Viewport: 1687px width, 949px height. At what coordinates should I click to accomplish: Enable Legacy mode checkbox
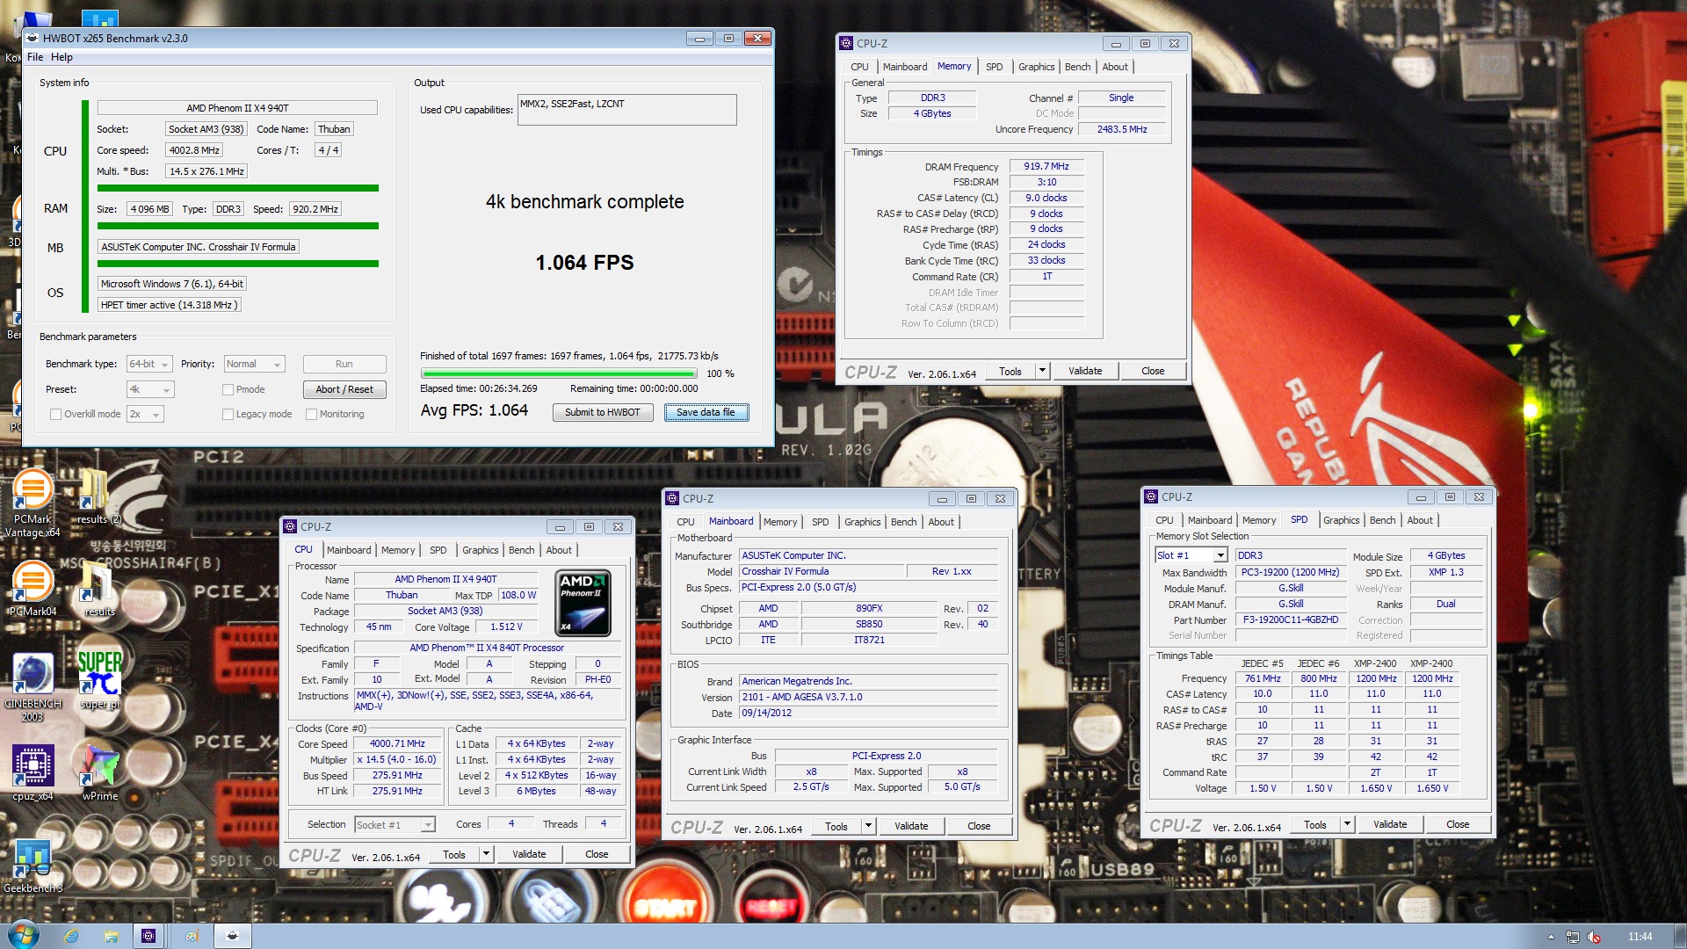[x=228, y=414]
